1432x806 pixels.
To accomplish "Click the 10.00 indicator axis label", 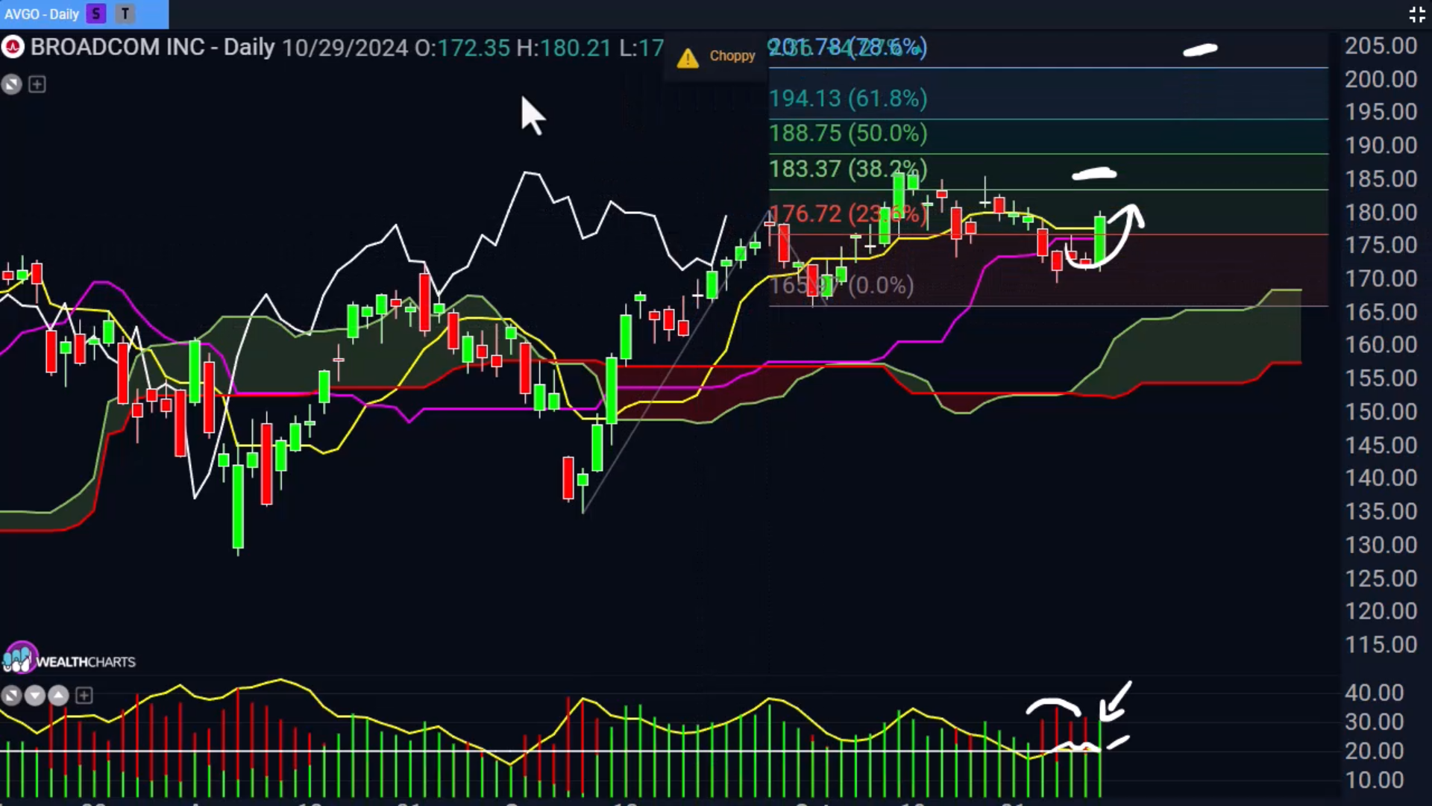I will click(x=1374, y=781).
